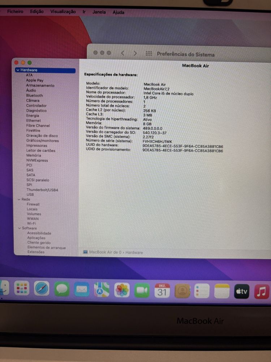This screenshot has width=271, height=362.
Task: Select Apple Pay in the sidebar
Action: point(35,80)
